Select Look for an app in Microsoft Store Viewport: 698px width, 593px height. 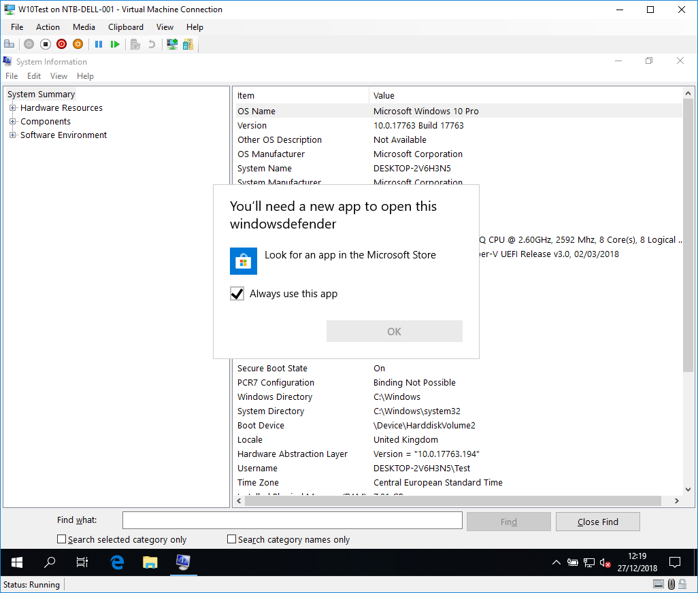[x=350, y=255]
